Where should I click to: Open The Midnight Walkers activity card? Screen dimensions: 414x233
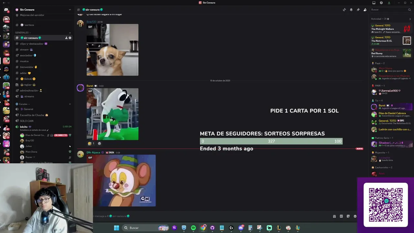click(391, 29)
